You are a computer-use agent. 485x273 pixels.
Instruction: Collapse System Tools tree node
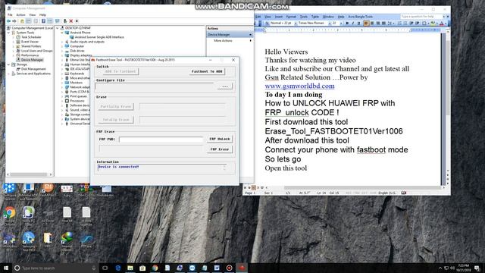coord(8,33)
